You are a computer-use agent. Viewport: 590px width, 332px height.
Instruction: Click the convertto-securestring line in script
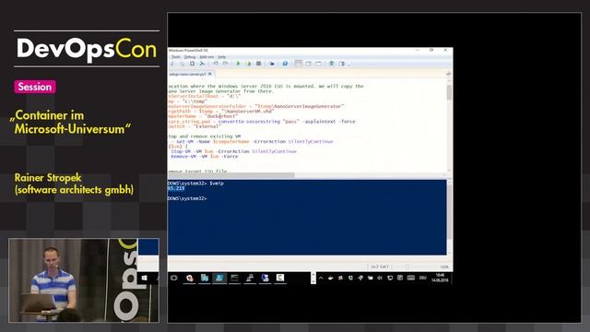point(262,122)
